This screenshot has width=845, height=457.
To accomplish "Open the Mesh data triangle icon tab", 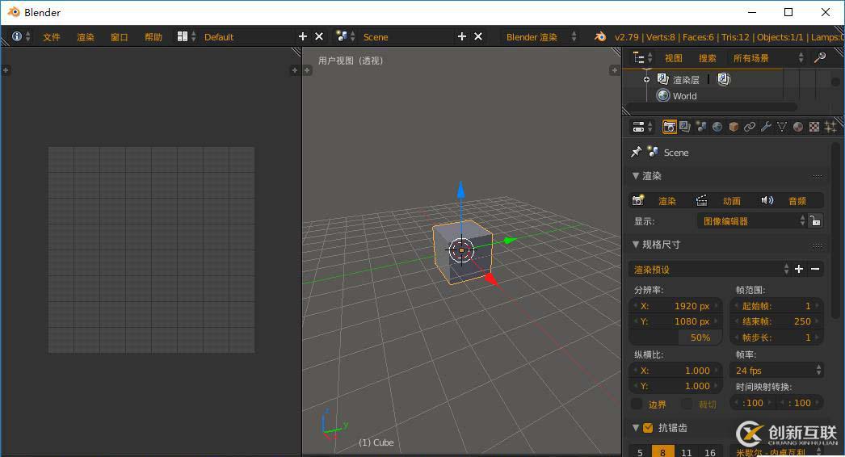I will coord(782,127).
